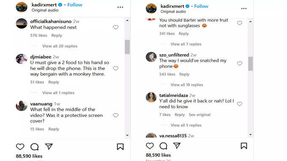Expand View all 5 replies

(x=186, y=125)
